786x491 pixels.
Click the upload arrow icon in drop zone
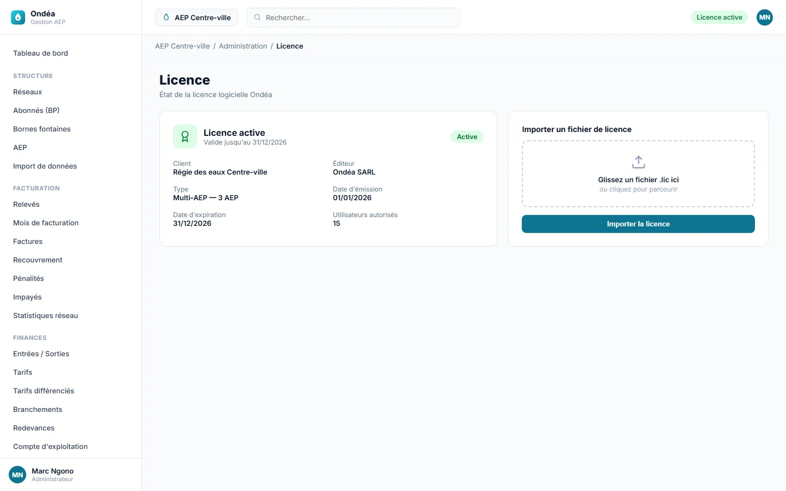[x=638, y=162]
